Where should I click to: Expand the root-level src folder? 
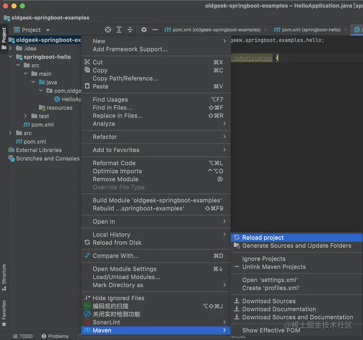[10, 133]
